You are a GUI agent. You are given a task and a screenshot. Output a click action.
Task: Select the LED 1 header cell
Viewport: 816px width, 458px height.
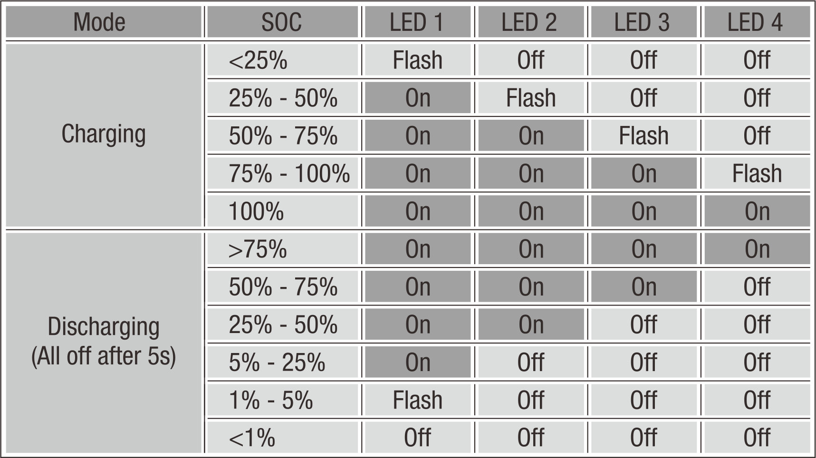(x=417, y=22)
